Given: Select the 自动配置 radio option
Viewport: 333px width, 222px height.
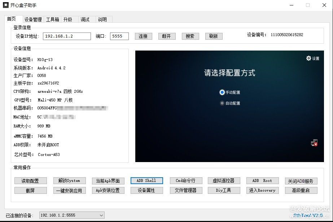Looking at the screenshot, I should [x=222, y=103].
